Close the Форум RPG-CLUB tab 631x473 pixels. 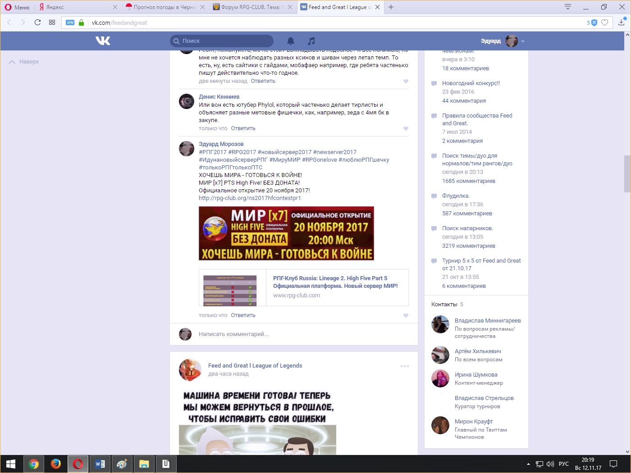pyautogui.click(x=290, y=7)
